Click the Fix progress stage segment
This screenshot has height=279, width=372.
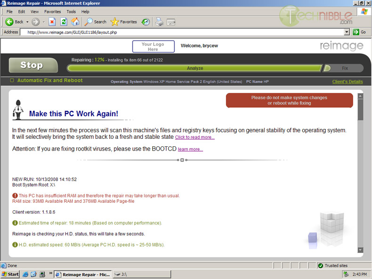(x=344, y=68)
